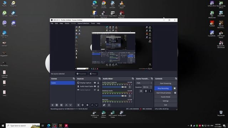Screen dimensions: 228x128
Task: Enable Studio Mode button
Action: [165, 97]
